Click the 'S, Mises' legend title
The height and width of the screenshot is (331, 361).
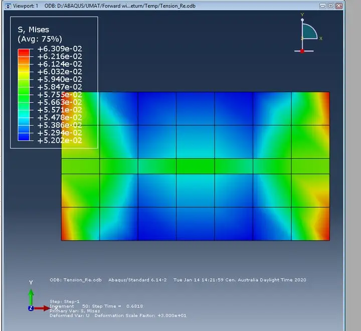(34, 30)
